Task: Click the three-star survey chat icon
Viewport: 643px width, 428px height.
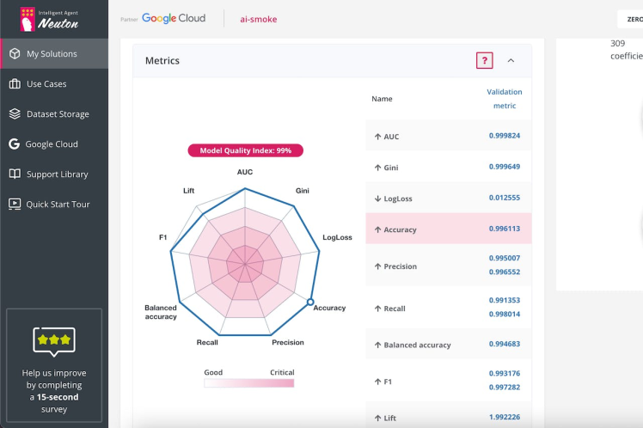Action: tap(54, 341)
